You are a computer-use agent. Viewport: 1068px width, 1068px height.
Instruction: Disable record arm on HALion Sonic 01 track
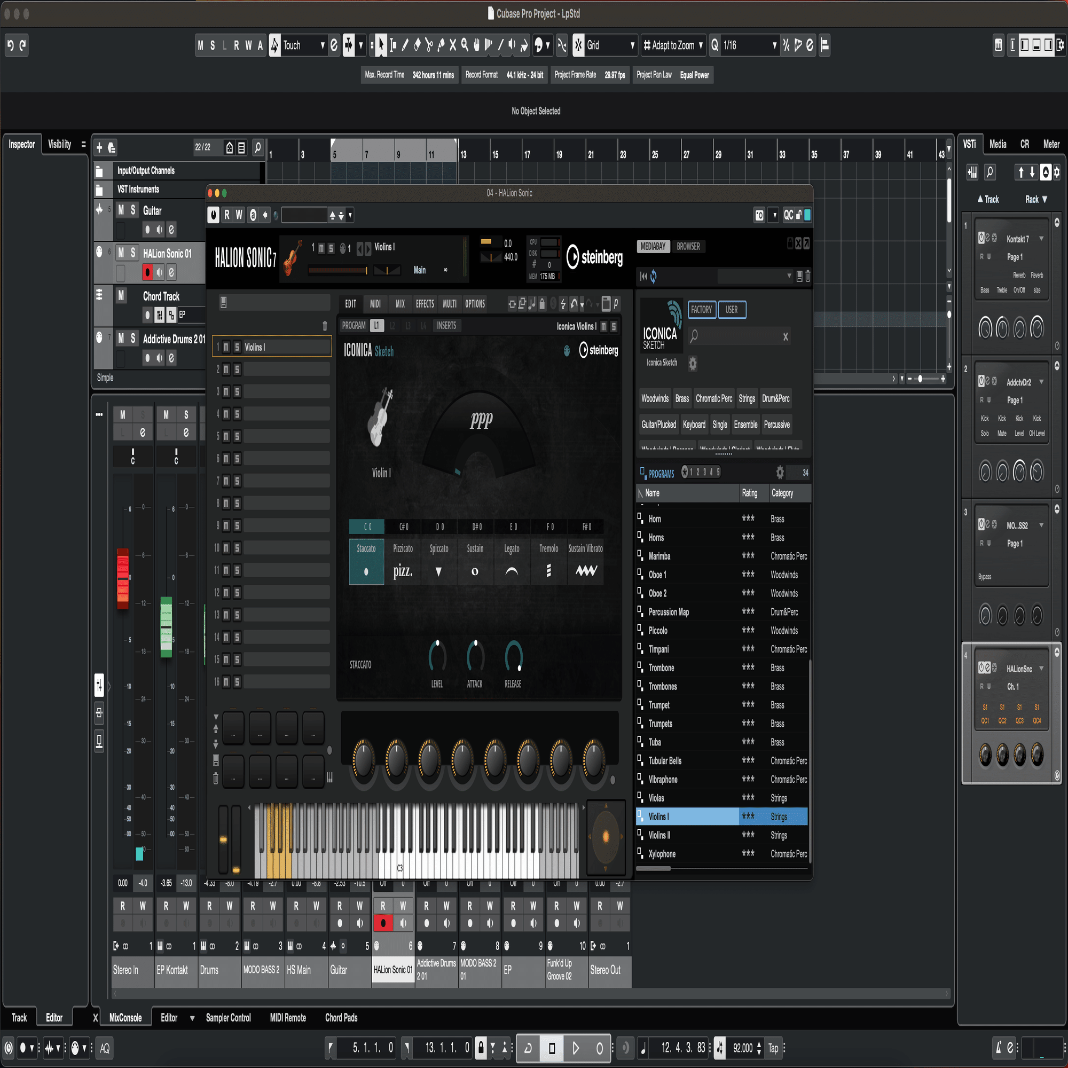[147, 272]
